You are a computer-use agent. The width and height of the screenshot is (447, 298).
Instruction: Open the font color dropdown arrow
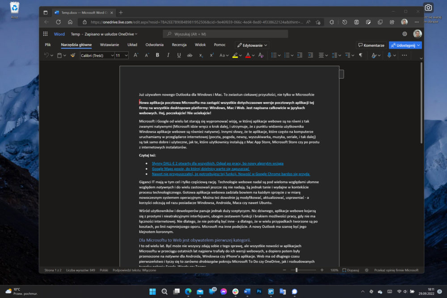click(x=253, y=55)
